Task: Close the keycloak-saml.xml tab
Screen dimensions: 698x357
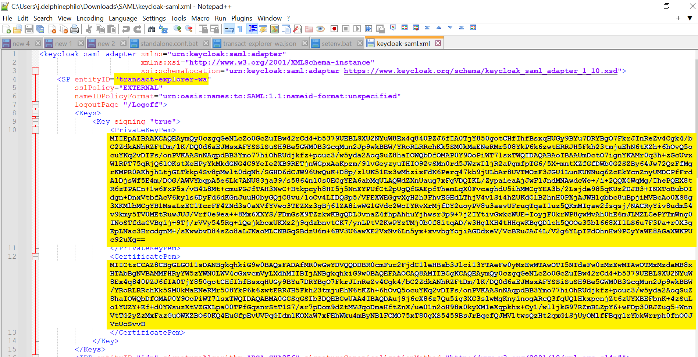Action: click(438, 43)
